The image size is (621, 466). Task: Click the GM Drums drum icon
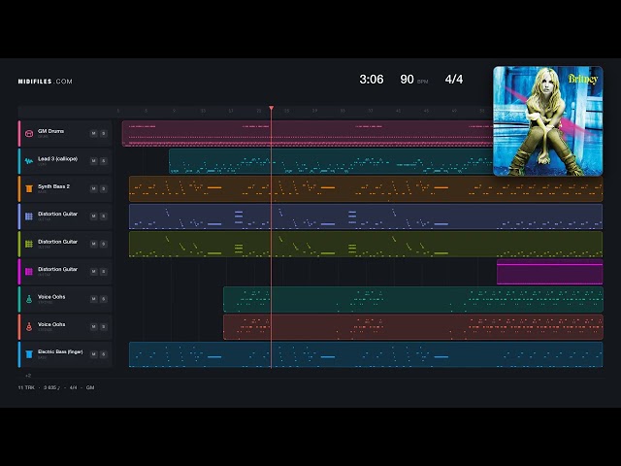tap(29, 134)
